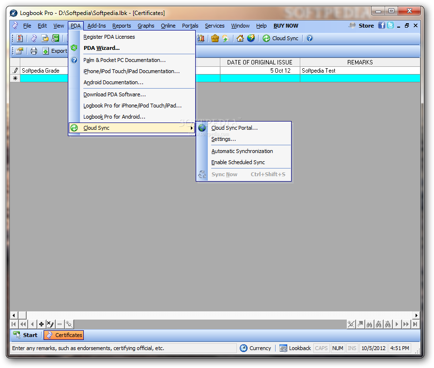Choose Logbook Pro for iPhone/iPod Touch/iPad...
The image size is (434, 368).
132,106
